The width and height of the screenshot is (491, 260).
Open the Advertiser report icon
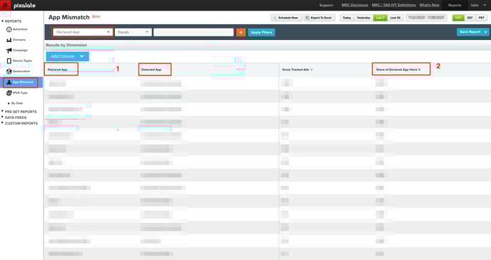point(9,29)
